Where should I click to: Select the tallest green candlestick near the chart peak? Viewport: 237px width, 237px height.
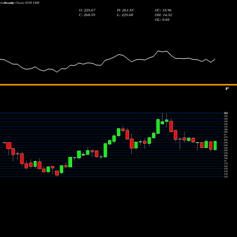[x=158, y=127]
